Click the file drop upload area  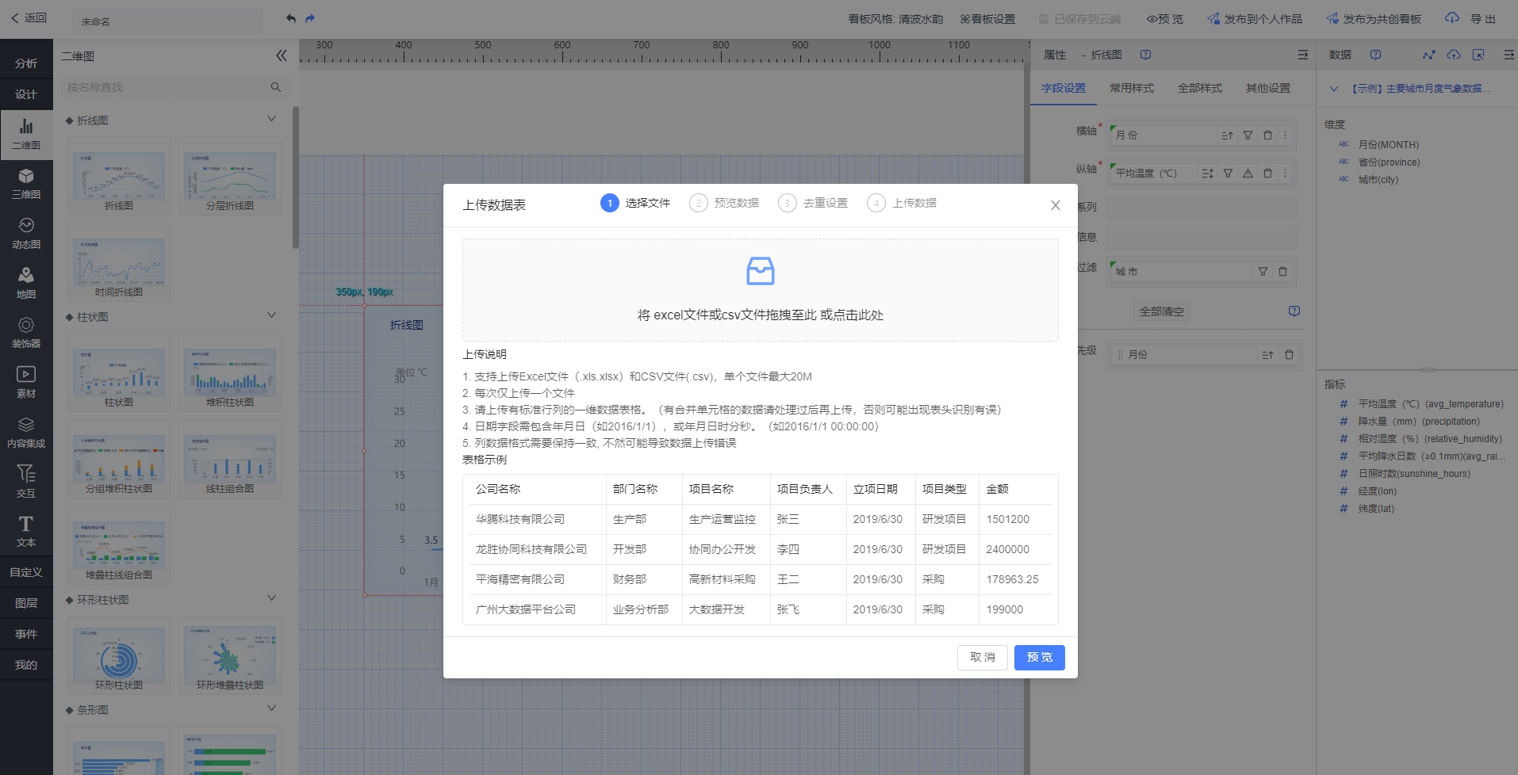tap(760, 290)
